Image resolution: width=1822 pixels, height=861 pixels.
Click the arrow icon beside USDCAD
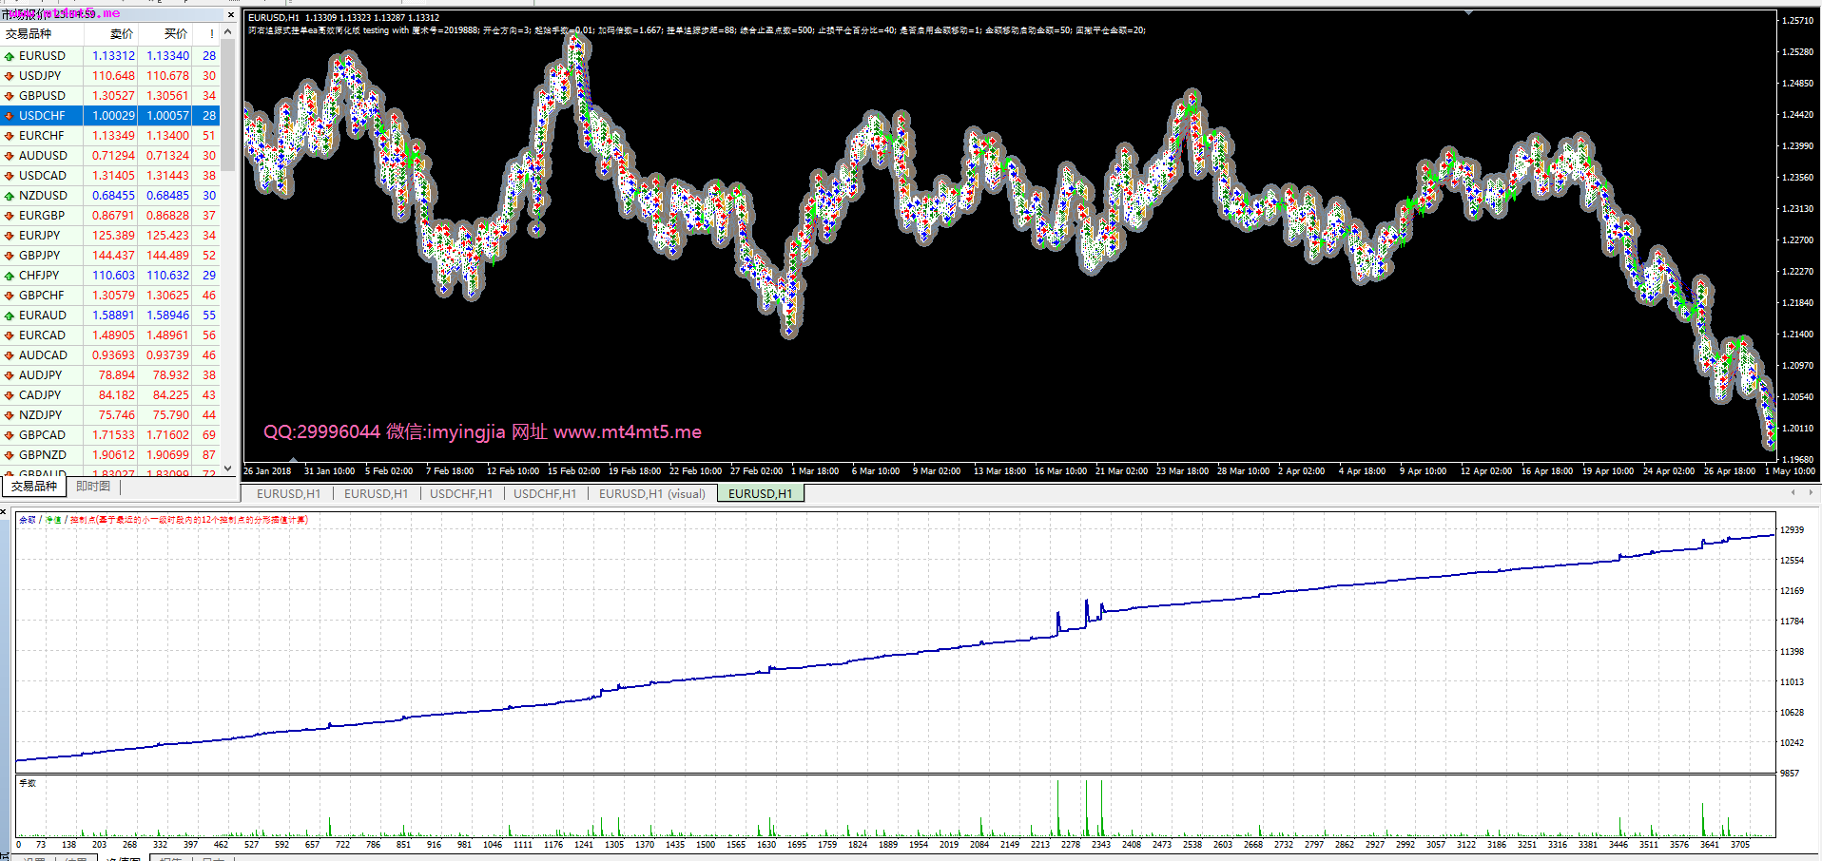coord(9,176)
